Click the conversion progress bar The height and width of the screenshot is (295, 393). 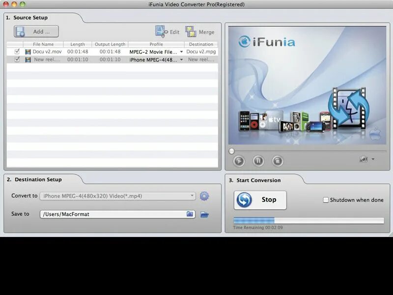(309, 220)
